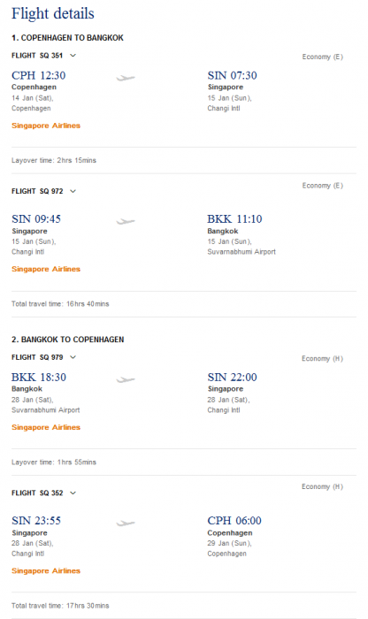Open the Singapore Airlines link under SQ 352
The image size is (368, 619).
pos(46,571)
